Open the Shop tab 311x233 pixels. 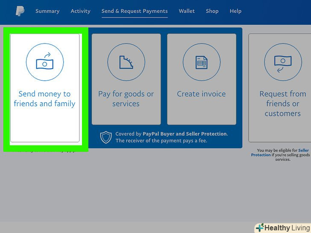212,11
